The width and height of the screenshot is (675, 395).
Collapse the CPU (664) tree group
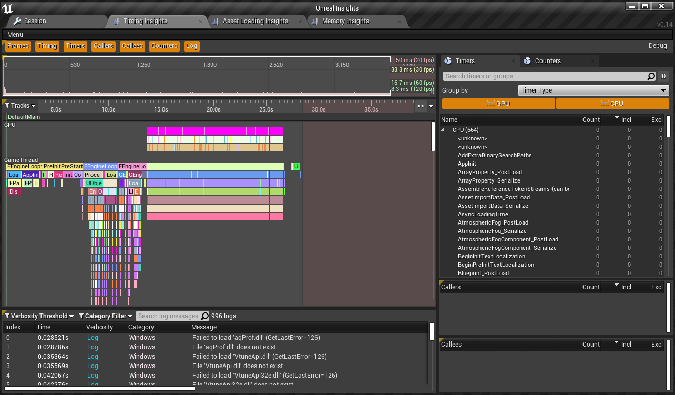pyautogui.click(x=443, y=130)
